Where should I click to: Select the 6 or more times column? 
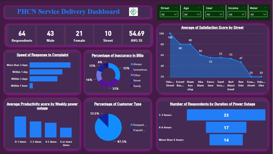click(x=66, y=132)
